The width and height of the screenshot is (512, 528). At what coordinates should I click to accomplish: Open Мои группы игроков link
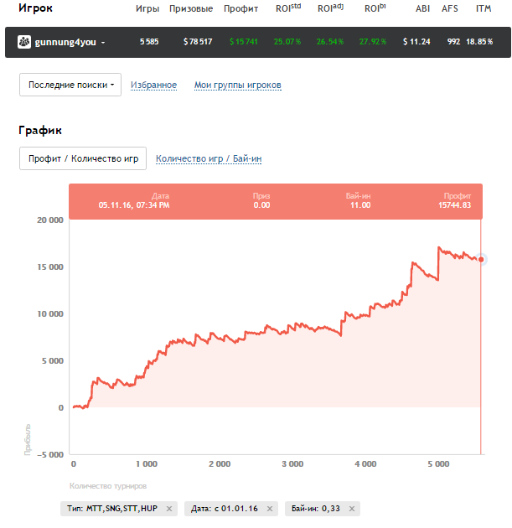click(237, 85)
